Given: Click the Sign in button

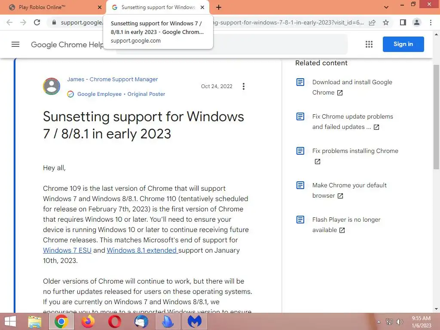Looking at the screenshot, I should pos(403,44).
